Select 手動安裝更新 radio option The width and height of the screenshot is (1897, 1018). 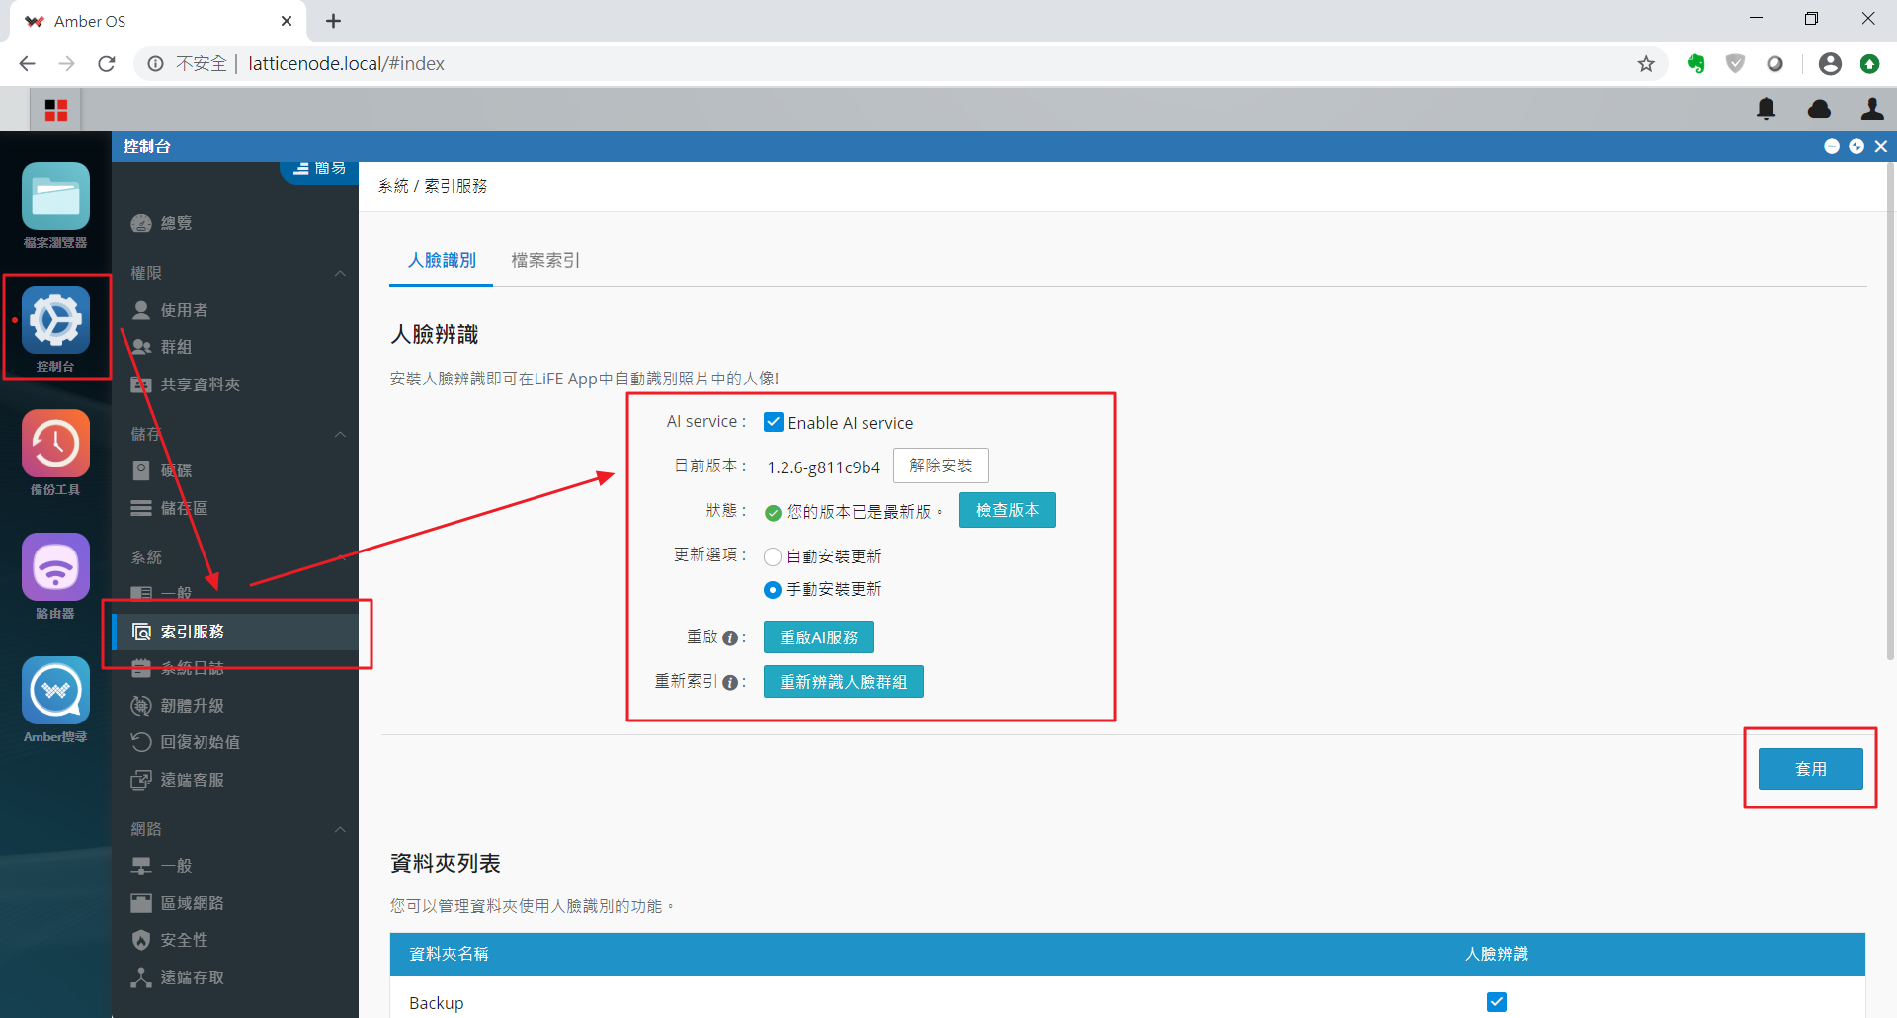[x=773, y=590]
